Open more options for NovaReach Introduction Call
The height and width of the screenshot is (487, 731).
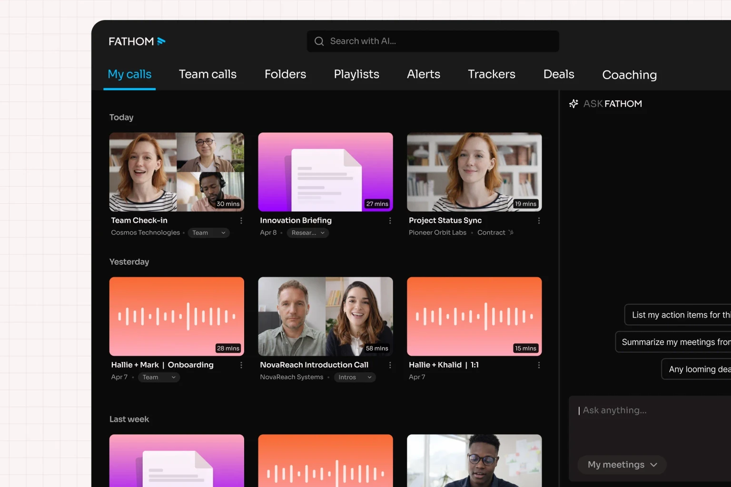[x=390, y=365]
